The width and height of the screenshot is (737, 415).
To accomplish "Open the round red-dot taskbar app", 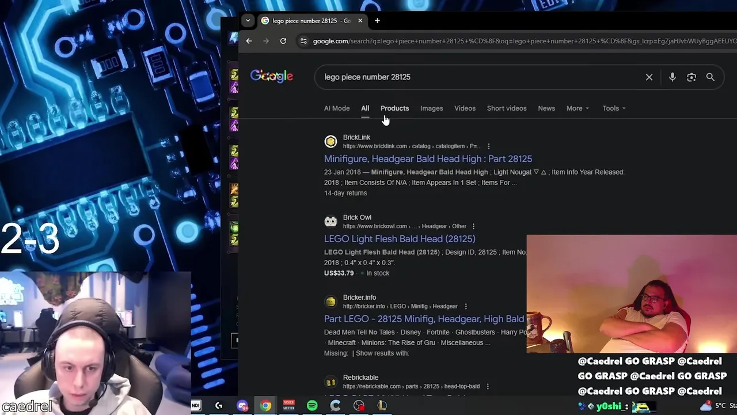I will (x=359, y=406).
